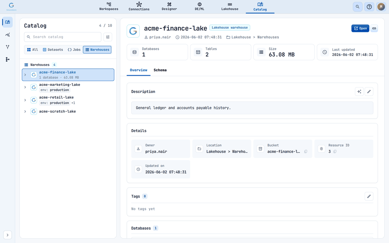Viewport: 389px width, 243px height.
Task: Open Designer in top navigation
Action: (x=169, y=7)
